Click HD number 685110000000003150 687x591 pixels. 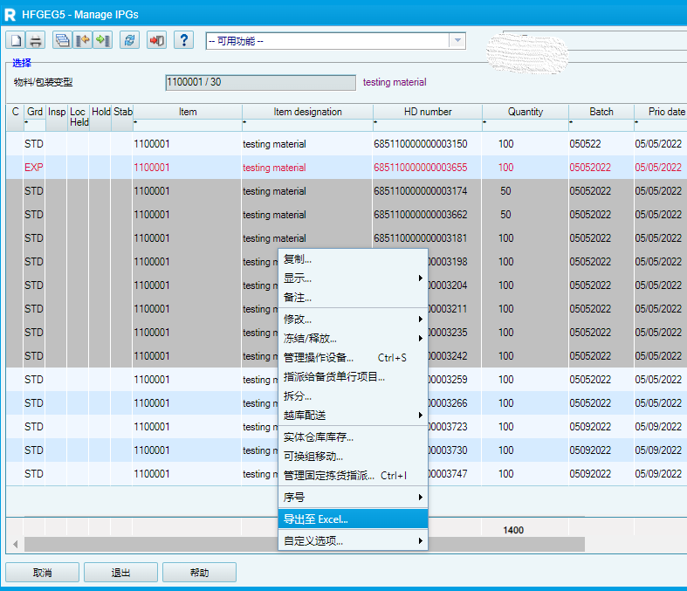point(421,144)
